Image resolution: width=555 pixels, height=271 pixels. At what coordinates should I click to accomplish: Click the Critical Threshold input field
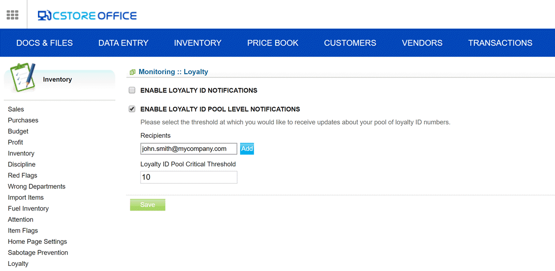pyautogui.click(x=188, y=178)
